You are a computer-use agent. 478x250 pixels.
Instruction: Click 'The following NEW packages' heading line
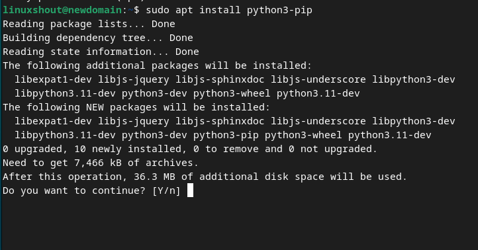click(136, 108)
